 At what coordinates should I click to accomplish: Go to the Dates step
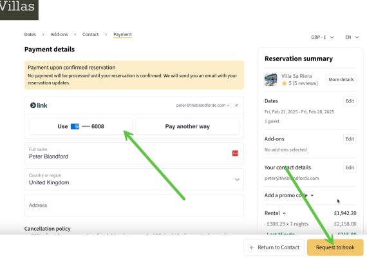30,34
